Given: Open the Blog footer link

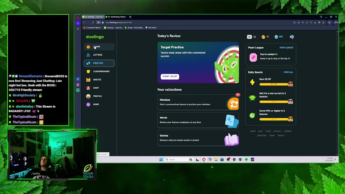Looking at the screenshot, I should (260, 131).
